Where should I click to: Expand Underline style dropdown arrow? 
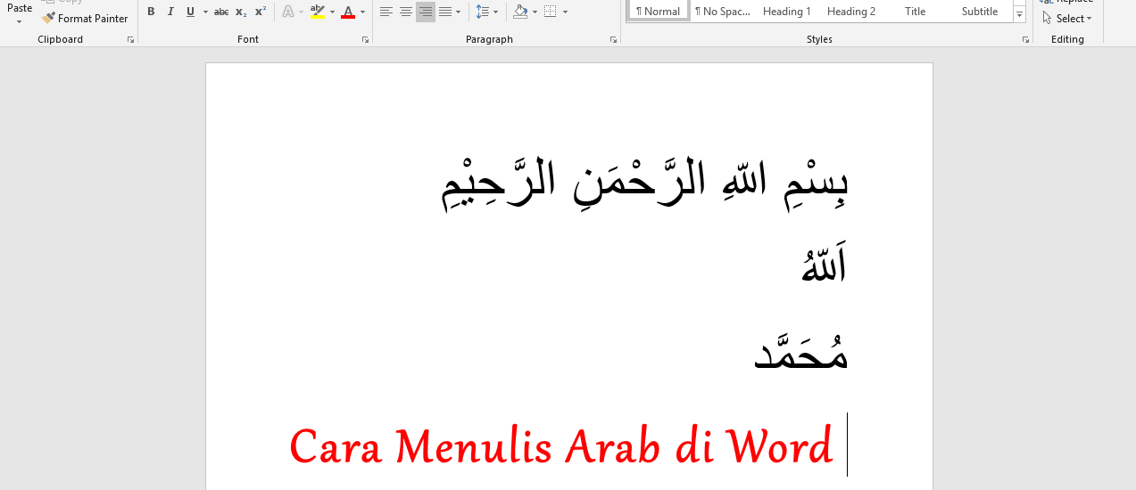(205, 12)
